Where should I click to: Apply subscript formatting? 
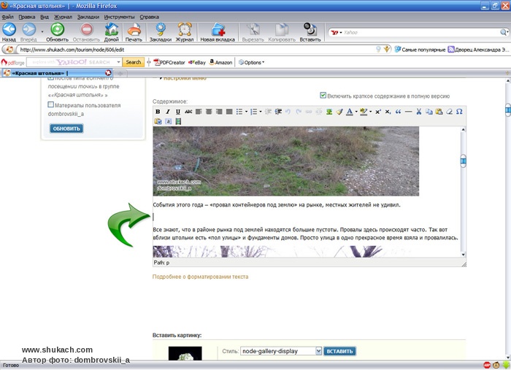[x=388, y=112]
